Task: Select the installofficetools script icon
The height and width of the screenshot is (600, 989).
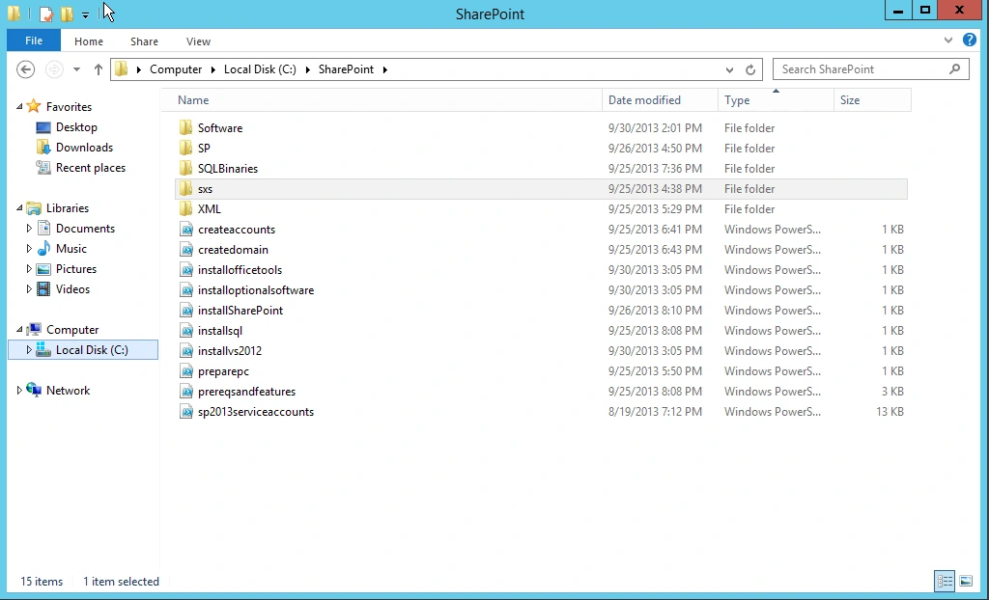Action: (x=186, y=270)
